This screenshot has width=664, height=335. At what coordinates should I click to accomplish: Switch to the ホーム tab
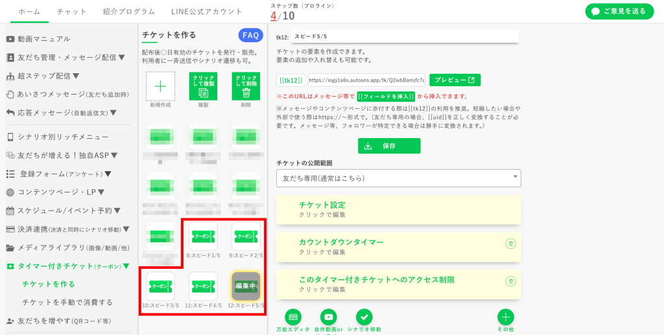click(30, 12)
